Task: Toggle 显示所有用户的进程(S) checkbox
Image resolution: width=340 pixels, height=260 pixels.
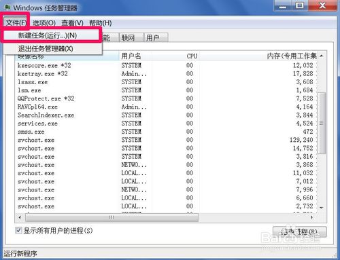Action: pos(18,231)
